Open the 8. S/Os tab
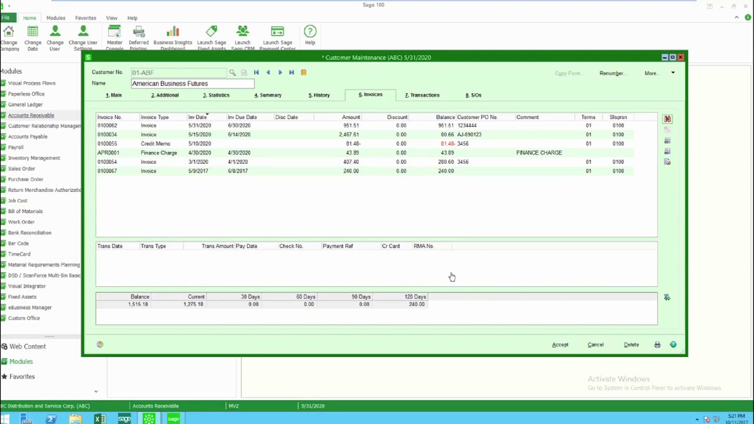Image resolution: width=754 pixels, height=424 pixels. [x=474, y=95]
